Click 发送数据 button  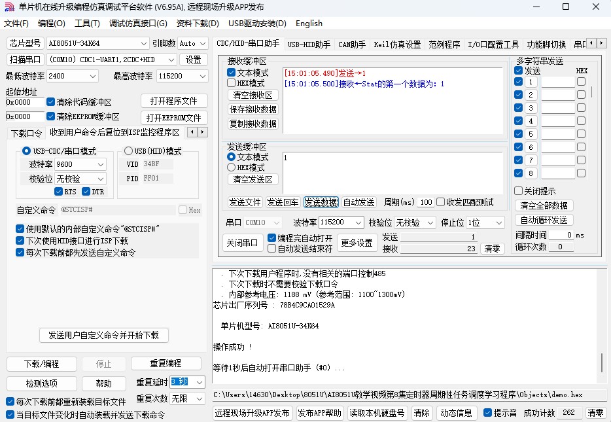(321, 202)
